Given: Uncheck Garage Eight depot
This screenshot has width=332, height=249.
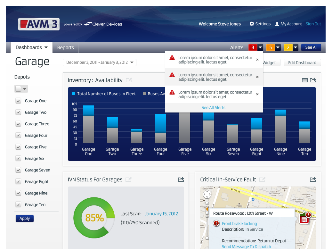Looking at the screenshot, I should point(19,182).
